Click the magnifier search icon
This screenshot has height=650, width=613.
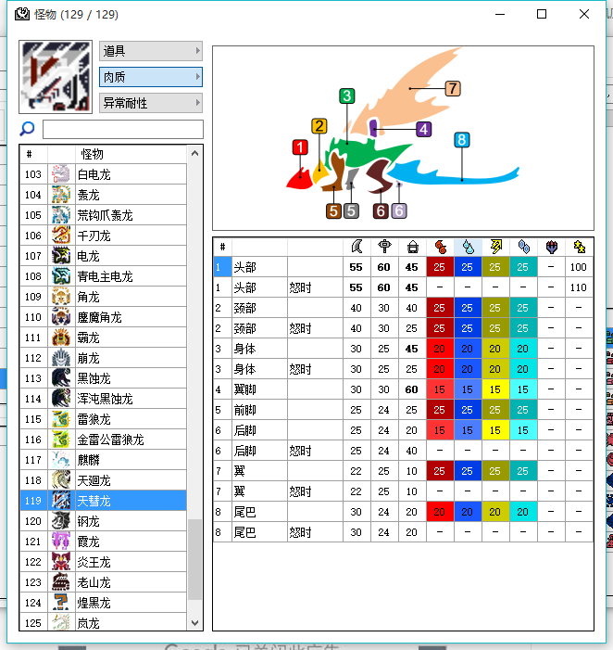[x=28, y=129]
